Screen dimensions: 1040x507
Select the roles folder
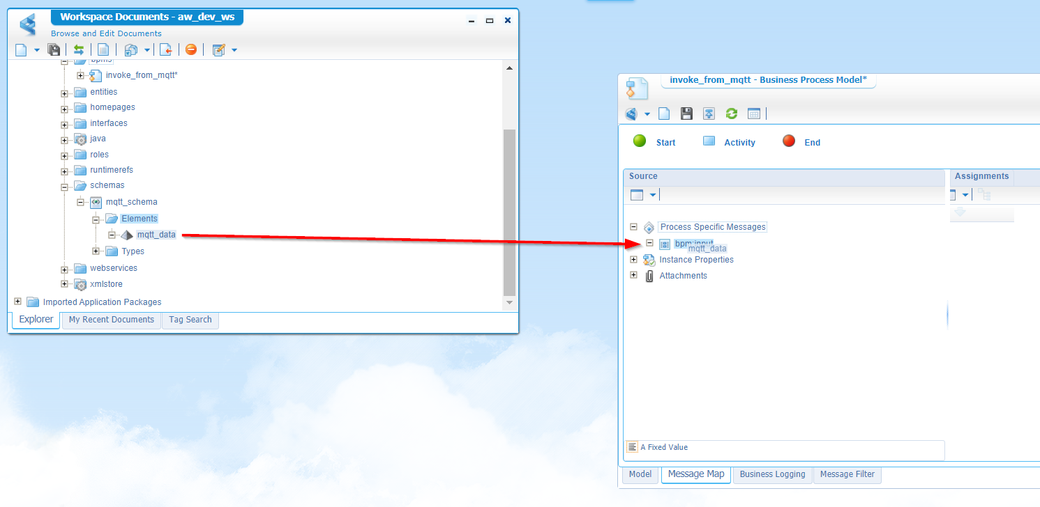[99, 155]
